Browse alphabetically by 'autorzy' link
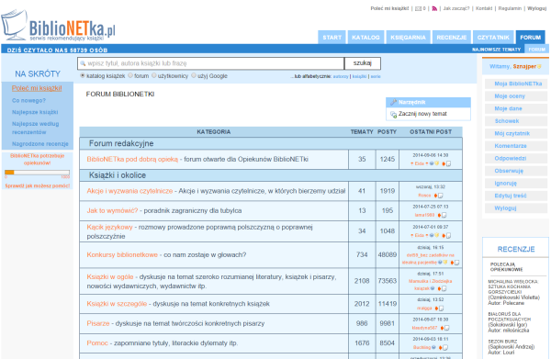Image resolution: width=551 pixels, height=359 pixels. (x=341, y=76)
